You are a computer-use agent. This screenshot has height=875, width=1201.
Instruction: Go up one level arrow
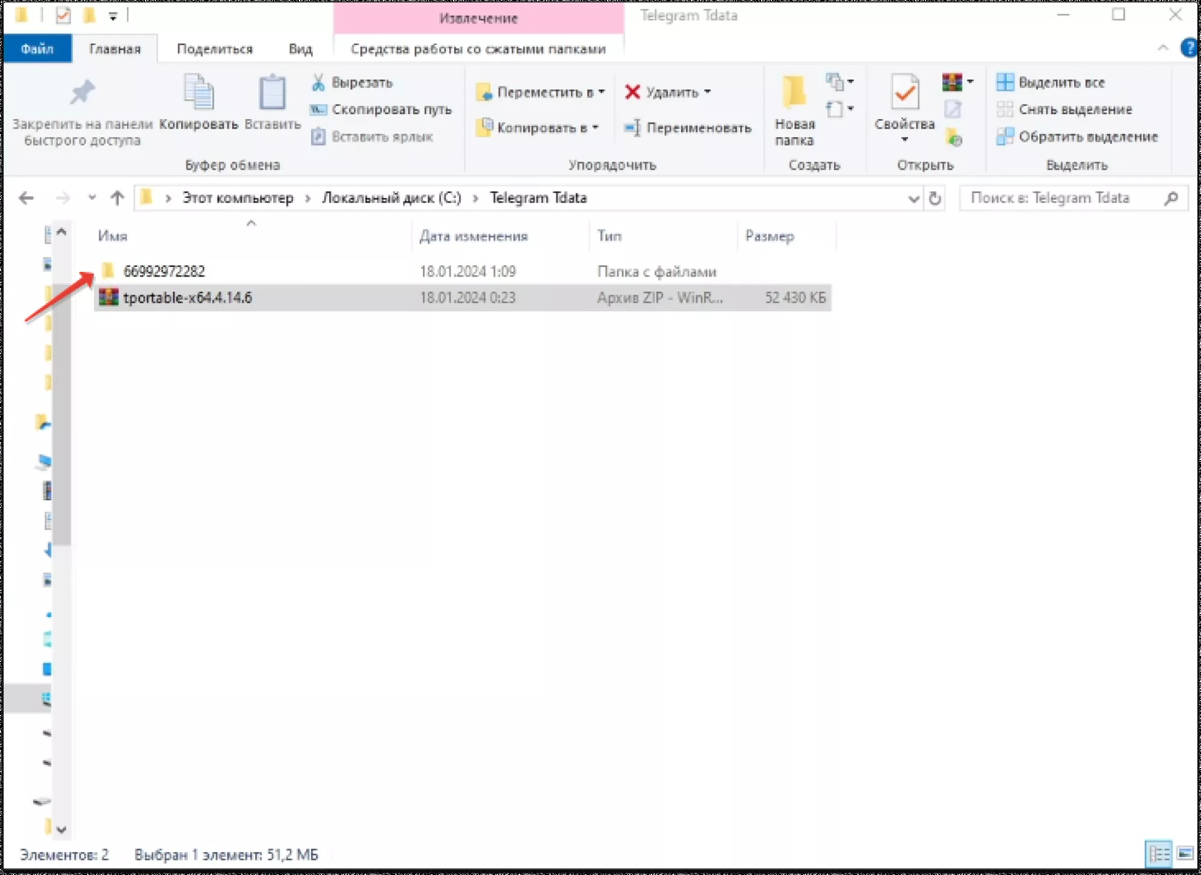(117, 197)
